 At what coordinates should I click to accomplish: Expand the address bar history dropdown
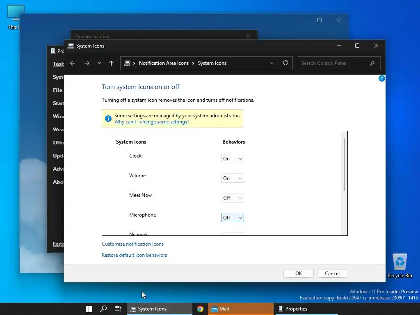(272, 63)
